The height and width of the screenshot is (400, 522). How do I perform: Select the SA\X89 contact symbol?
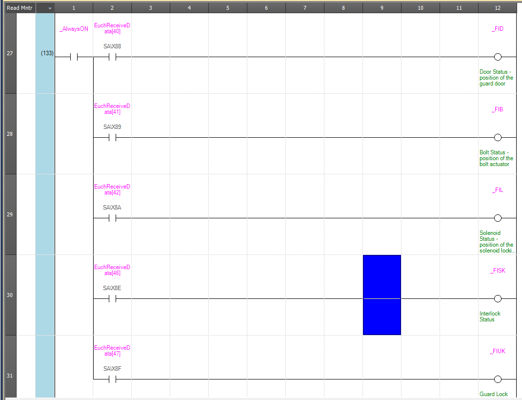coord(112,138)
